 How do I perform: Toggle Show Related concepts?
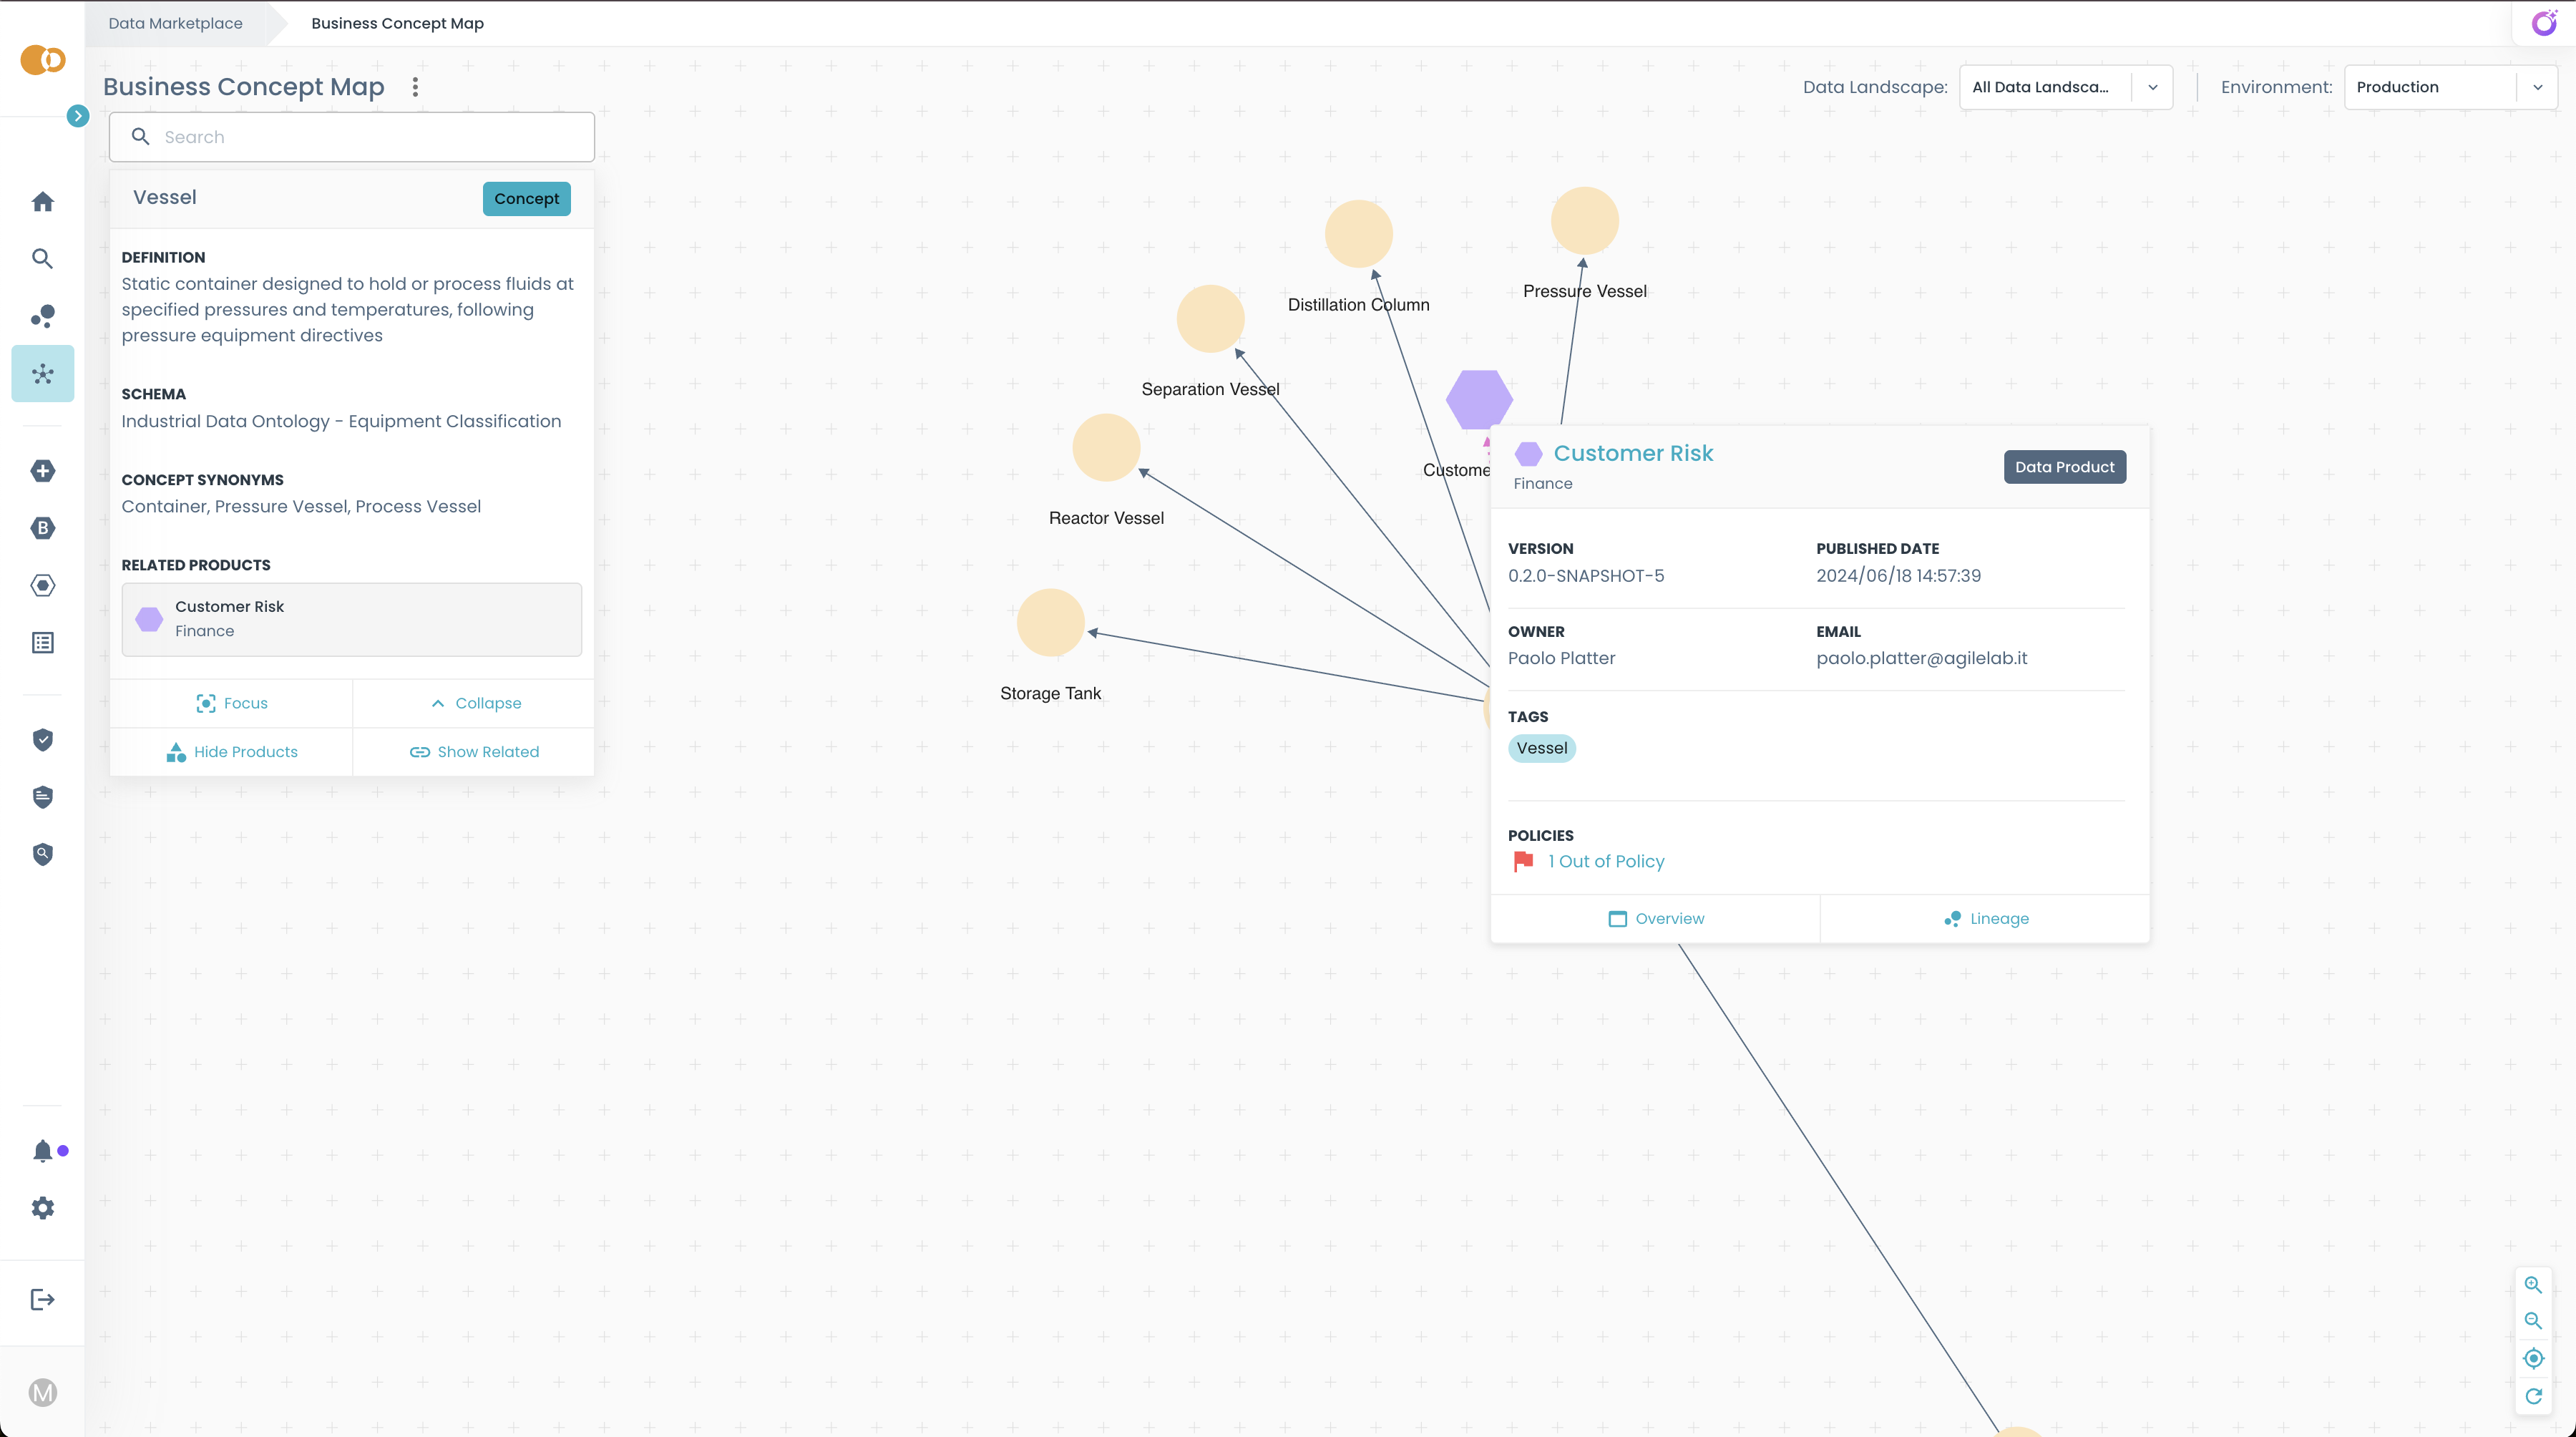coord(474,752)
